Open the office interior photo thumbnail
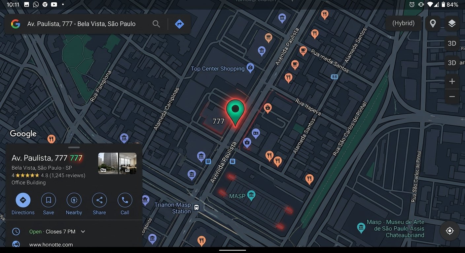 (x=128, y=163)
